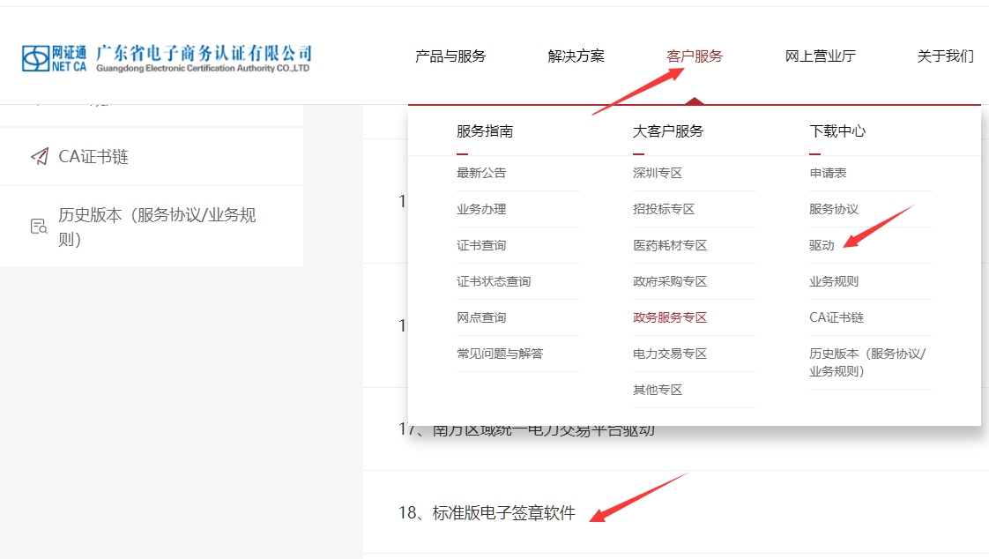This screenshot has width=989, height=559.
Task: Open the 产品与服务 menu
Action: [x=450, y=56]
